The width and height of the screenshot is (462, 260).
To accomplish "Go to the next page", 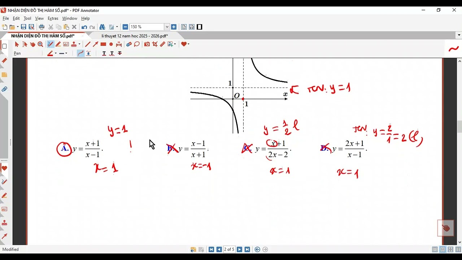I will click(x=239, y=250).
